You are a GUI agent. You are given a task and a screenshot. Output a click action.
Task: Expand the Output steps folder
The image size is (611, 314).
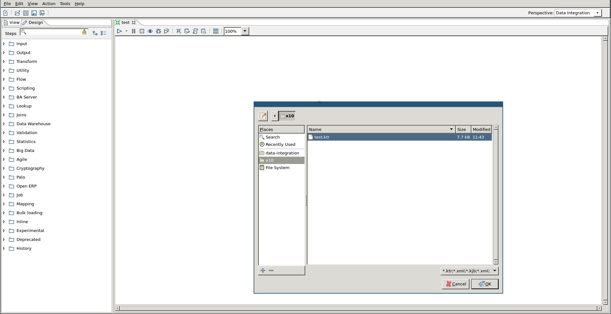(4, 53)
